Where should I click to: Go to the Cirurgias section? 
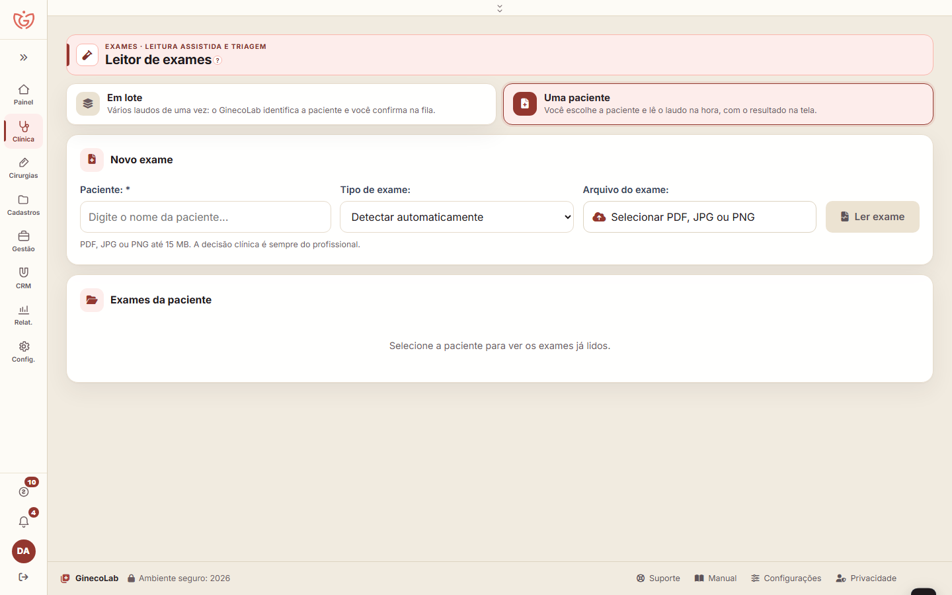(24, 168)
